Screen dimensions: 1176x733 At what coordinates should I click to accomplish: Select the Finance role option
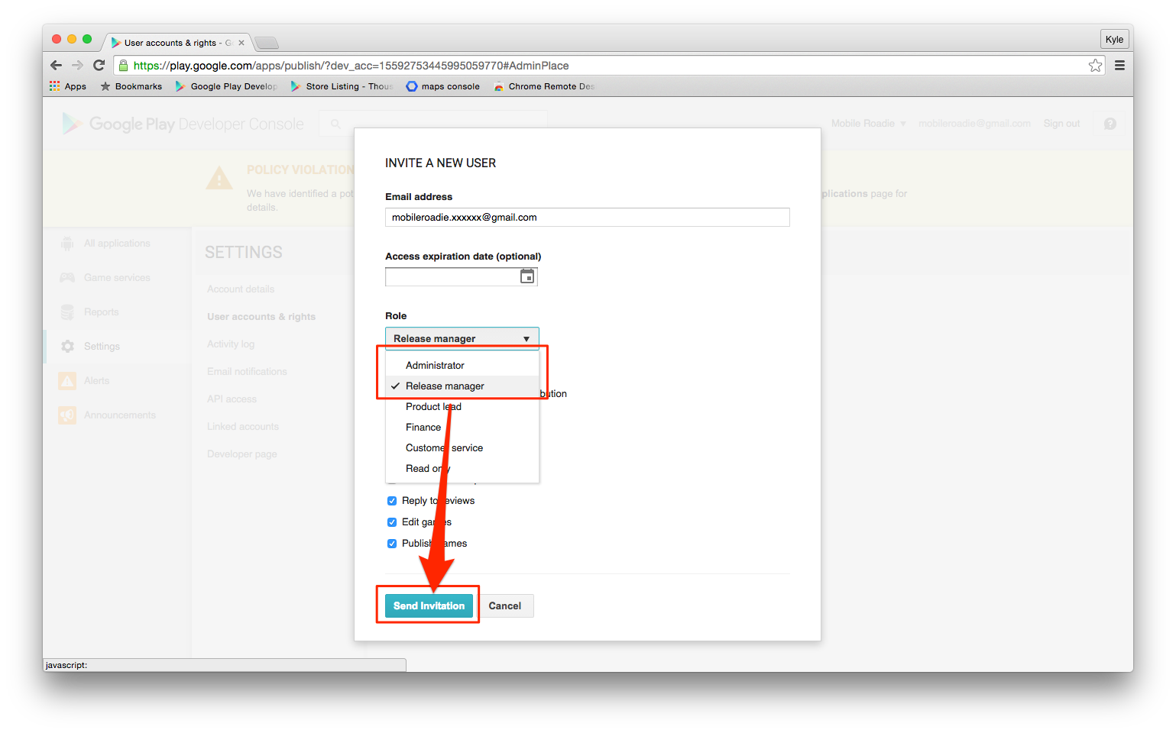423,428
